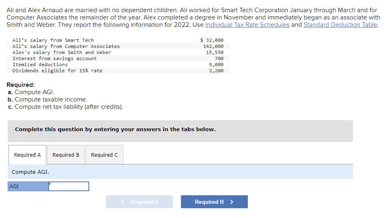The height and width of the screenshot is (218, 387).
Task: Click the left chevron on Required A button
Action: (x=123, y=202)
